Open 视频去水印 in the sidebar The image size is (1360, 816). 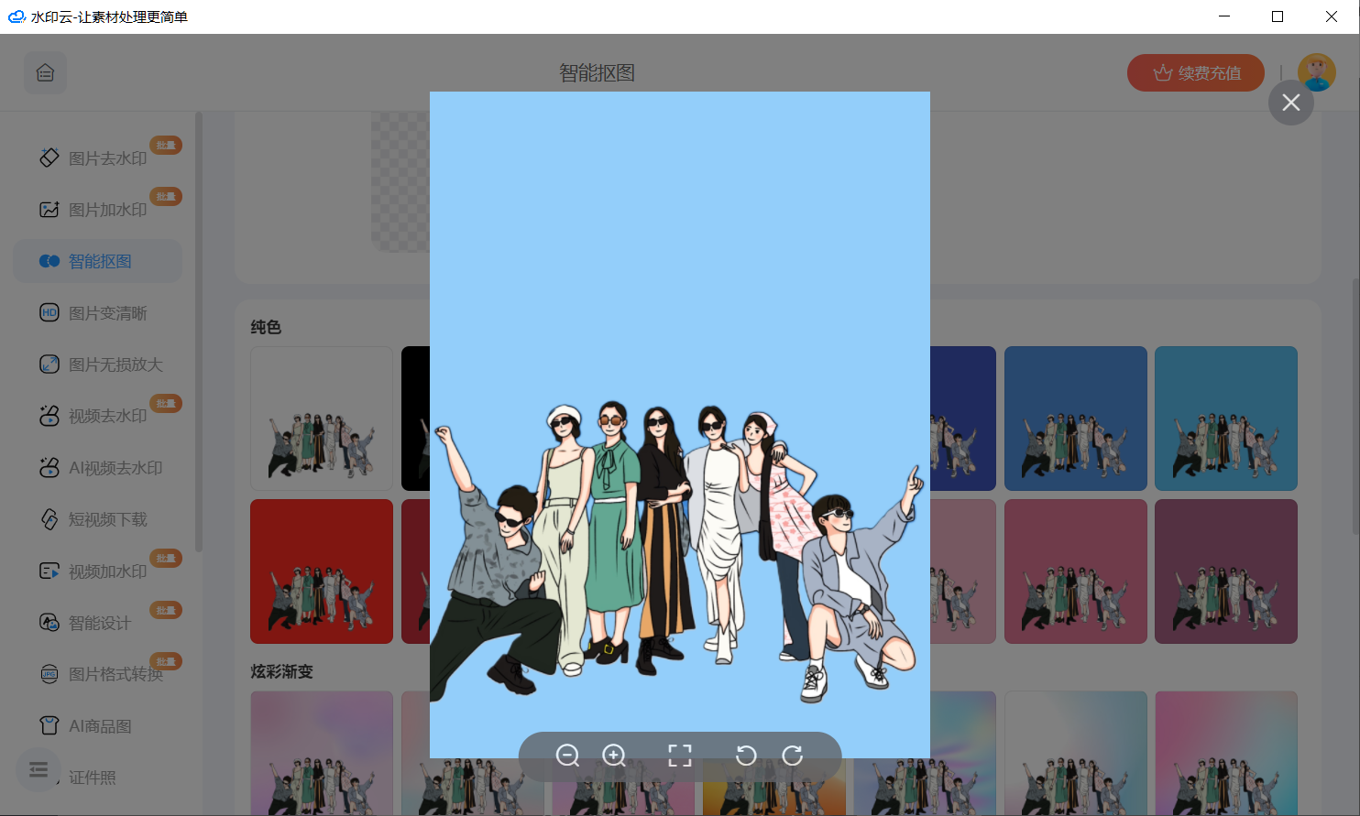(x=98, y=416)
